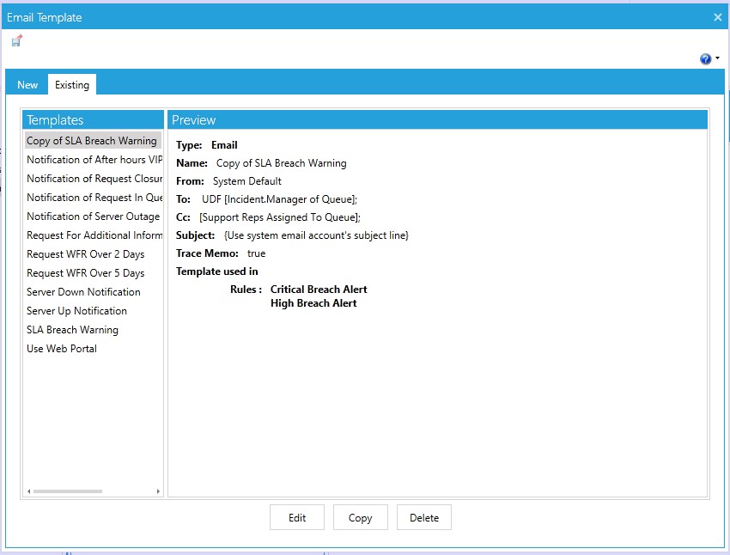Image resolution: width=730 pixels, height=555 pixels.
Task: Click the Copy button
Action: click(361, 517)
